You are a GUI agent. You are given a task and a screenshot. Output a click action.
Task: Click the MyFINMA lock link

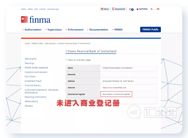tap(142, 9)
